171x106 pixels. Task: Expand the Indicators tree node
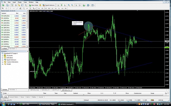(2, 58)
